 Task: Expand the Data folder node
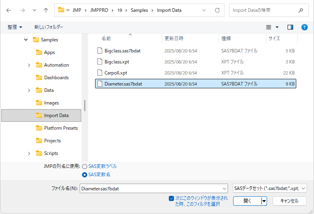coord(29,90)
